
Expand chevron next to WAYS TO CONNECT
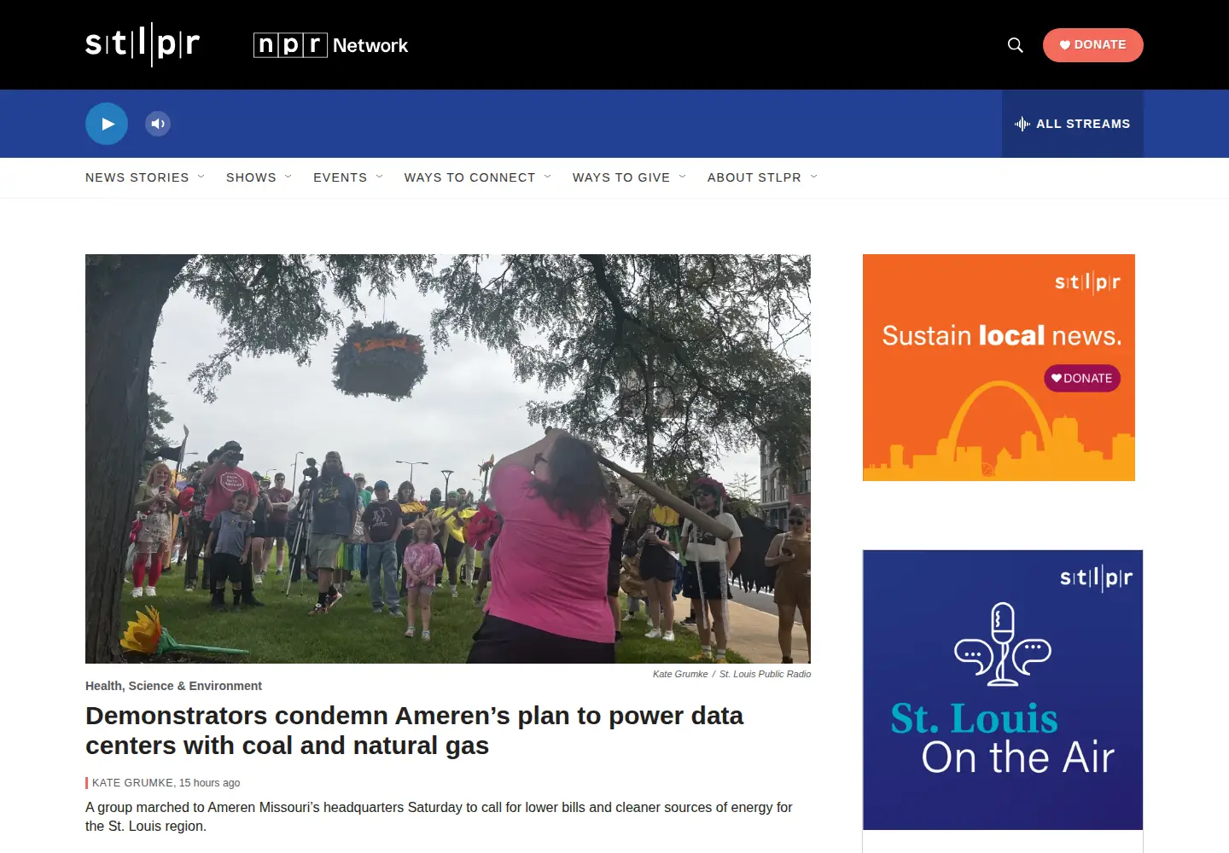548,177
